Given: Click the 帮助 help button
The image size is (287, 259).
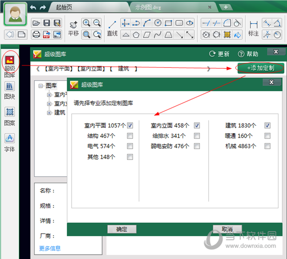Looking at the screenshot, I should pyautogui.click(x=248, y=54).
